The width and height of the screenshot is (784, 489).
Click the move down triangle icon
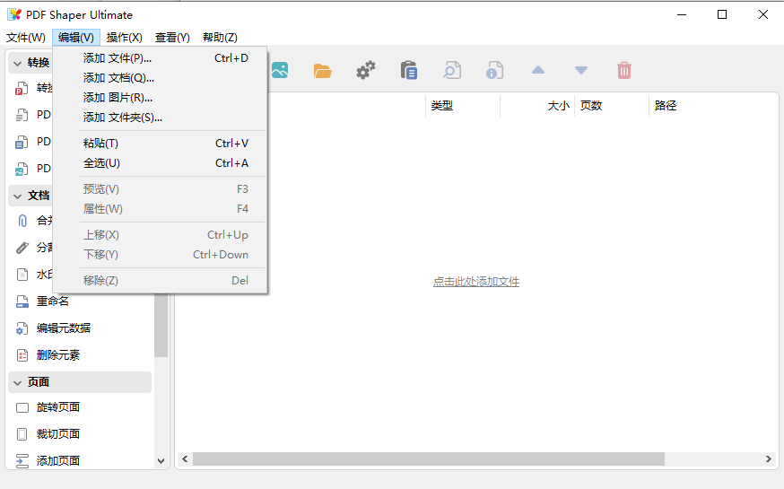[581, 71]
